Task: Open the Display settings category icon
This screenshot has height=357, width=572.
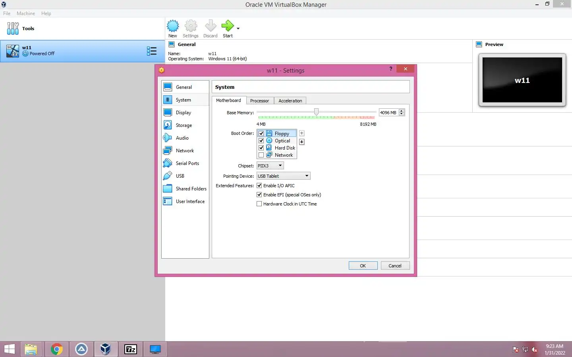Action: coord(168,112)
